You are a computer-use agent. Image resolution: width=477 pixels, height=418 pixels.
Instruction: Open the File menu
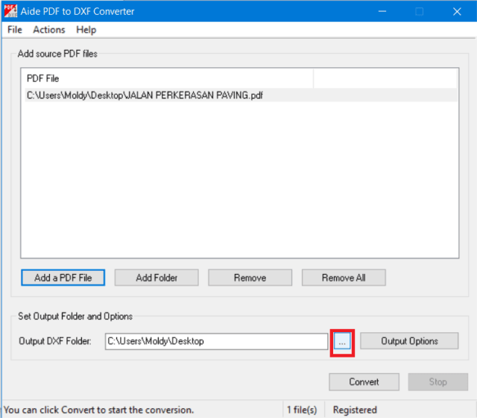(x=15, y=30)
